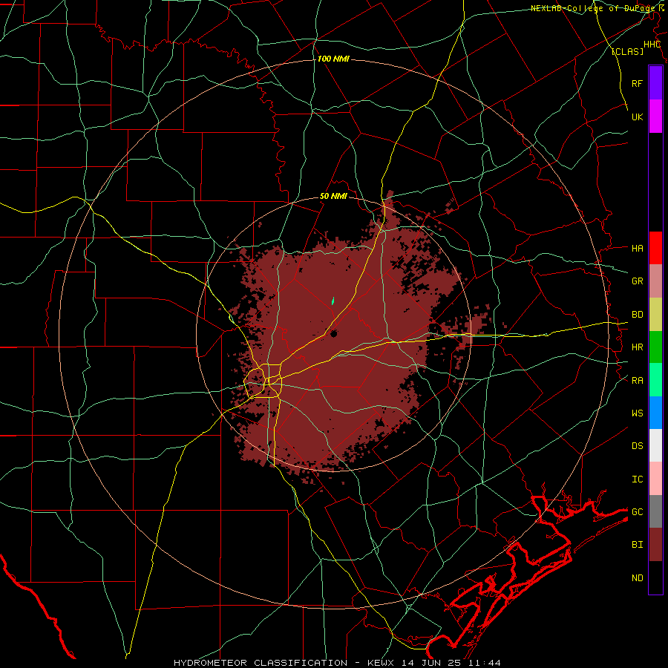Click the RA legend label
Viewport: 668px width, 668px height.
[638, 381]
